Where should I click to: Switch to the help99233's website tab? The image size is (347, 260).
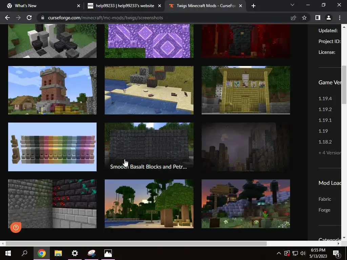pos(124,6)
